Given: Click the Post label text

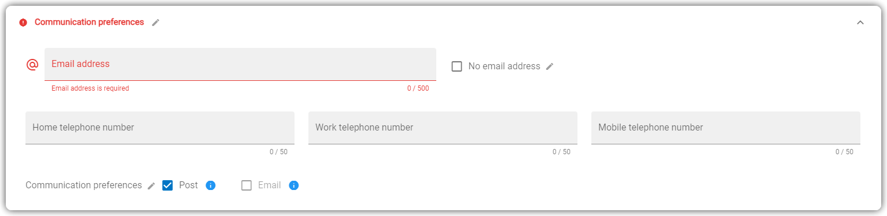Looking at the screenshot, I should pos(189,185).
